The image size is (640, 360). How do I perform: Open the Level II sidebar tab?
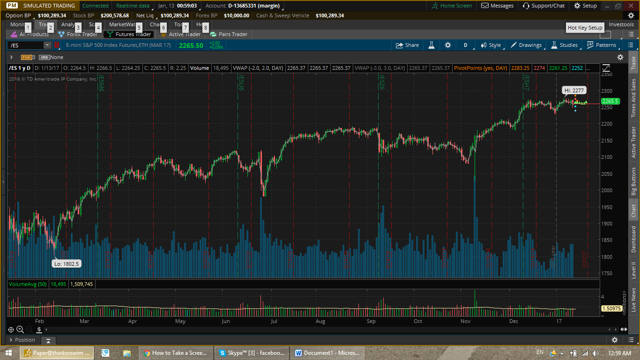[634, 270]
